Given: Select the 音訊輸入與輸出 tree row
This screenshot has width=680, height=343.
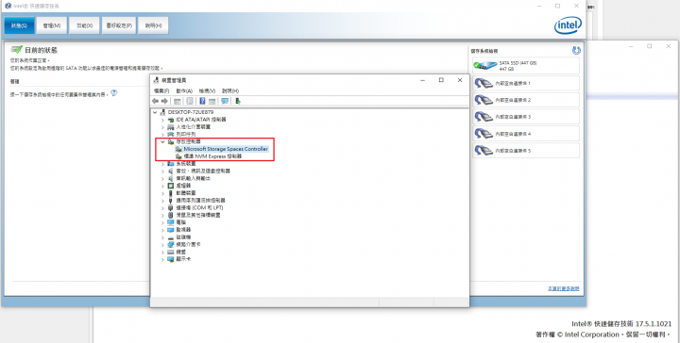Looking at the screenshot, I should [x=194, y=179].
